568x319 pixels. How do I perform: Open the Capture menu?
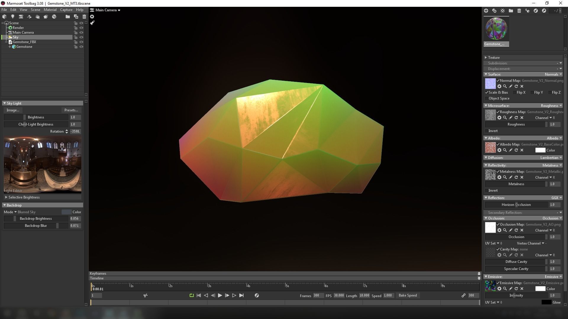pos(66,10)
